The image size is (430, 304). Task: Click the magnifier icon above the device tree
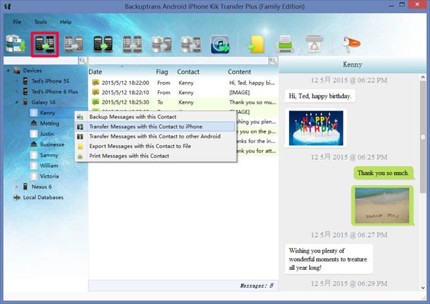[x=83, y=61]
